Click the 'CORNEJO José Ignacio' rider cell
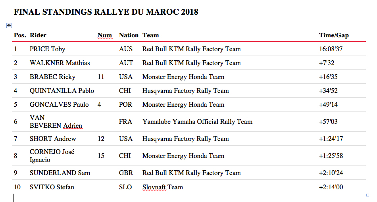 pyautogui.click(x=52, y=156)
